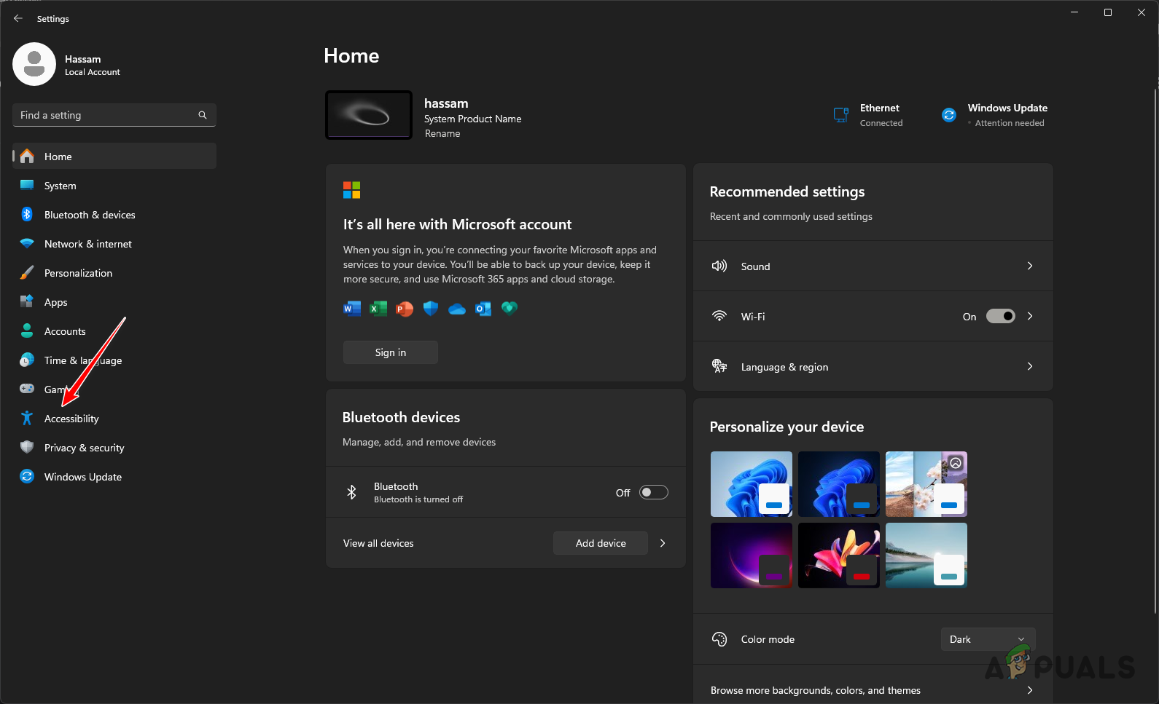Enable the Bluetooth toggle switch
1159x704 pixels.
tap(653, 492)
